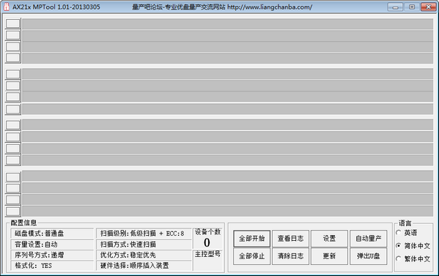439x276 pixels.
Task: Click the last port slot button at bottom
Action: [x=13, y=212]
